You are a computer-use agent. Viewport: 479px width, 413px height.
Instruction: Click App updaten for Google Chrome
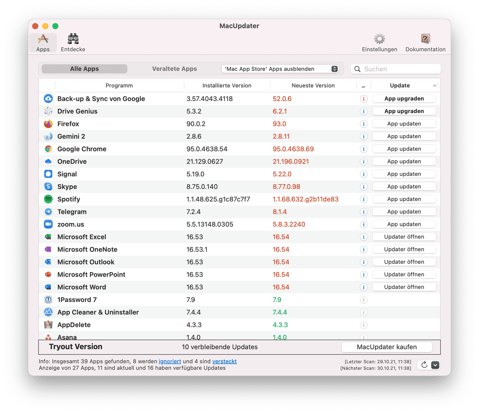pyautogui.click(x=404, y=149)
